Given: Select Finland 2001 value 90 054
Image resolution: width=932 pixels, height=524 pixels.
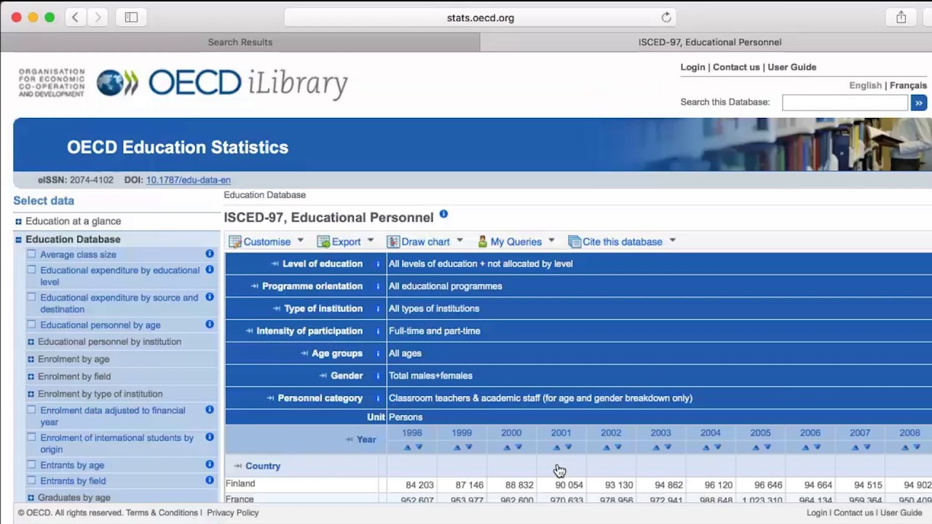Looking at the screenshot, I should click(x=569, y=485).
